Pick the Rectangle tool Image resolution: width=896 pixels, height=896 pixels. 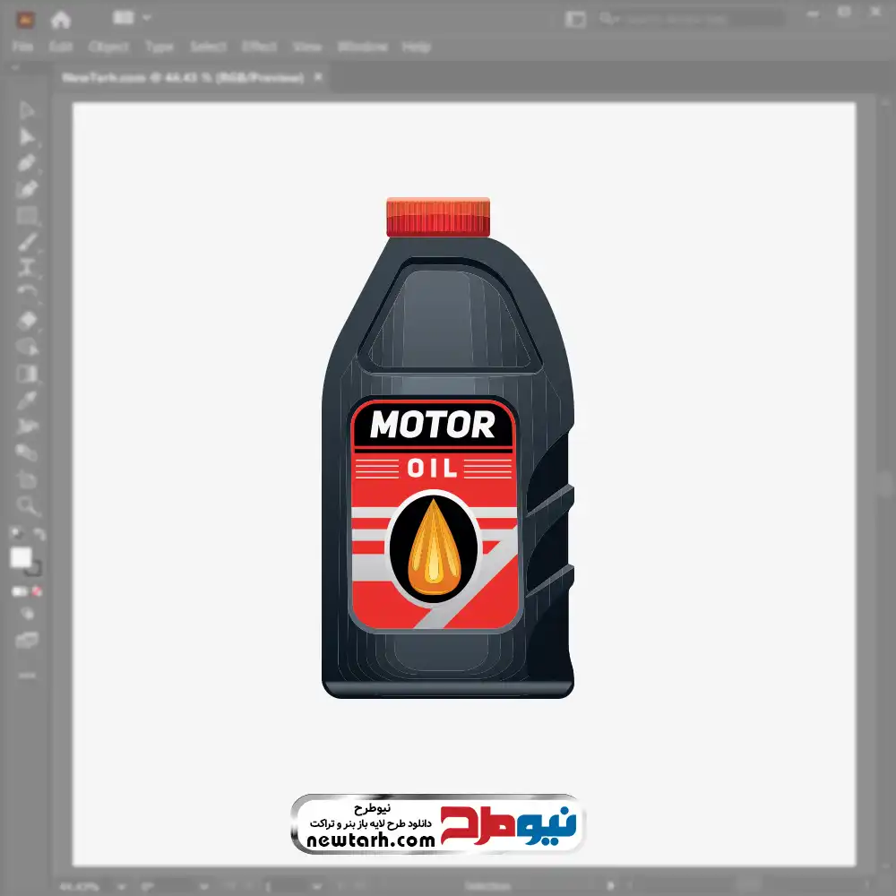pos(27,215)
